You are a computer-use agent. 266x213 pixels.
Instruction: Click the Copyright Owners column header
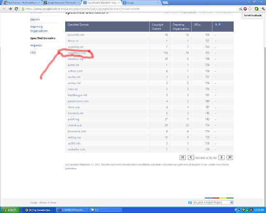click(160, 27)
